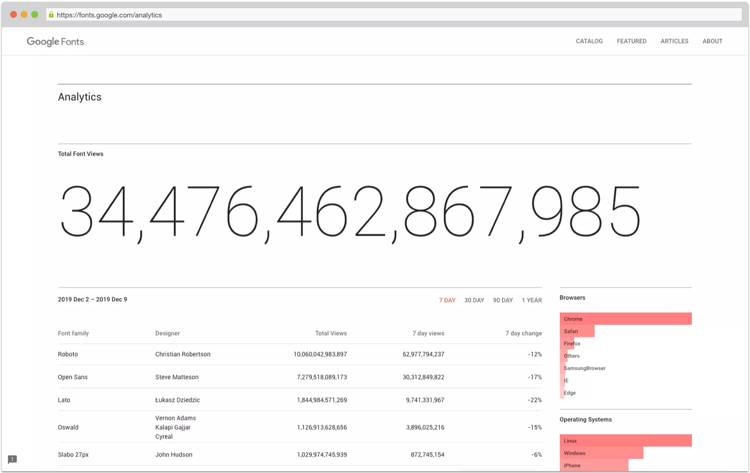Click designer Kalapi Gajjar
750x473 pixels.
pos(173,428)
